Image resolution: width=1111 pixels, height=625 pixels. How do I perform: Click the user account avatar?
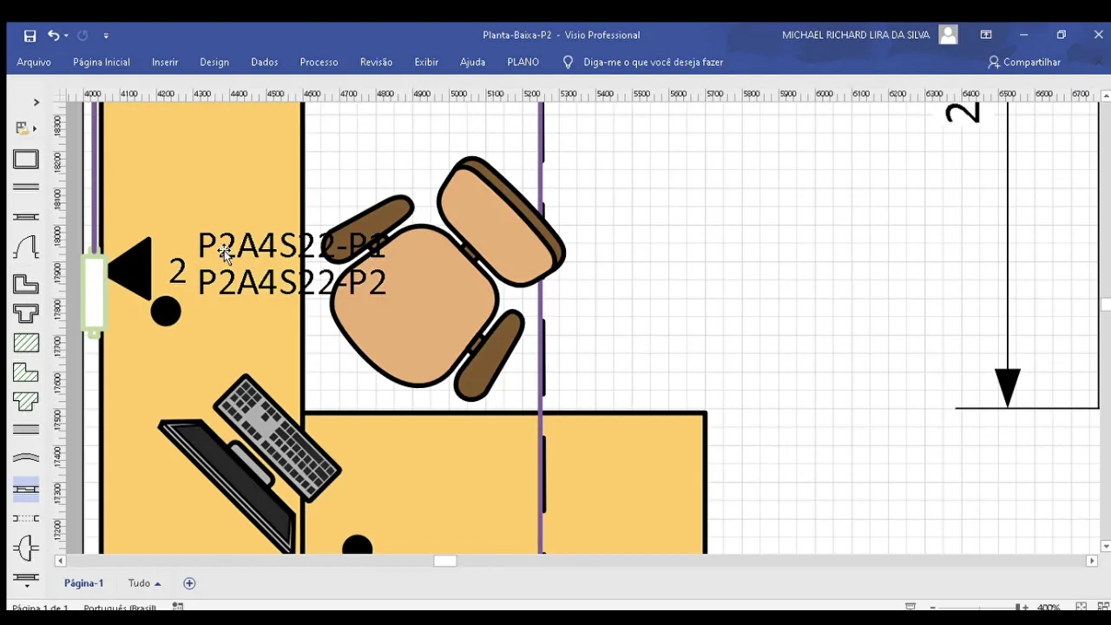948,35
